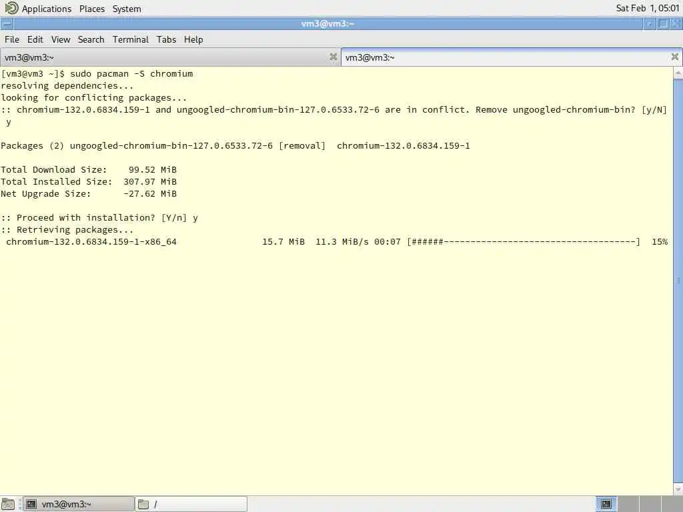The height and width of the screenshot is (512, 683).
Task: Click the scrollbar down arrow
Action: [678, 489]
